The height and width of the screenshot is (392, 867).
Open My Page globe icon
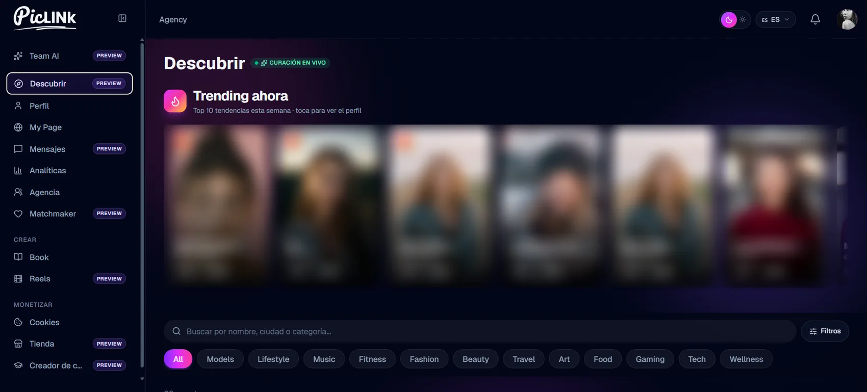[18, 127]
